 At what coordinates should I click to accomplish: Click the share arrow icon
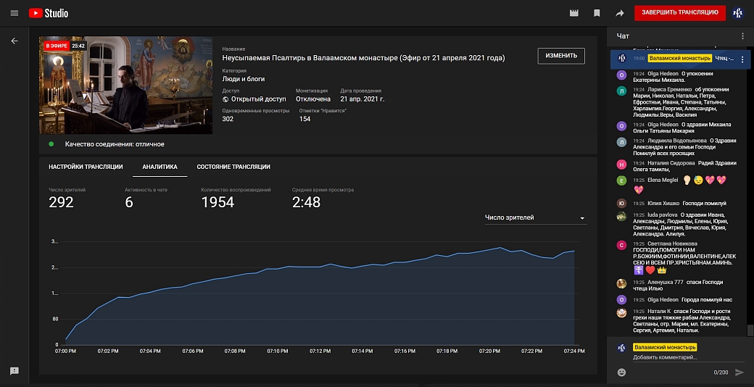click(619, 13)
